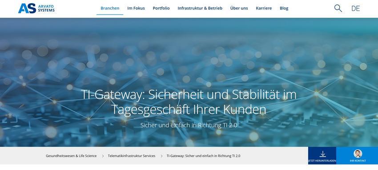Open the search magnifier icon
The width and height of the screenshot is (378, 170).
(x=338, y=8)
